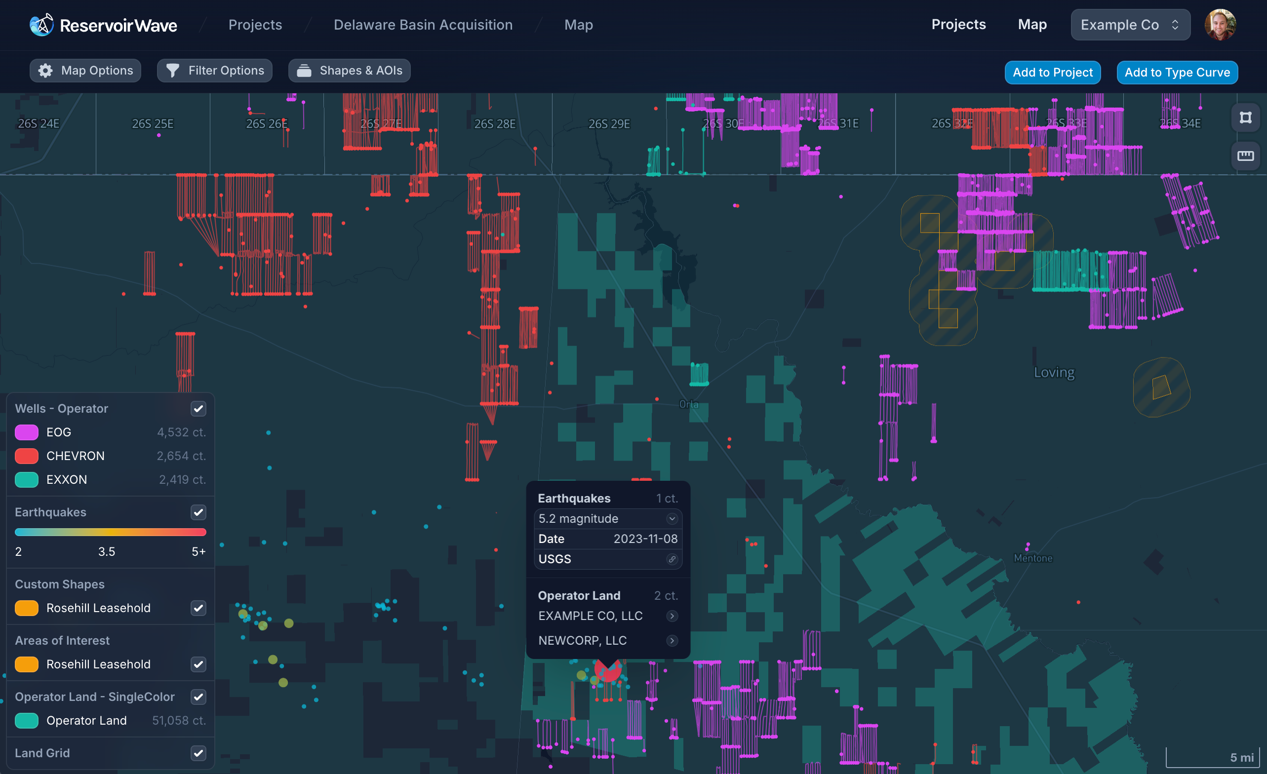
Task: Expand the earthquake magnitude dropdown
Action: (x=672, y=518)
